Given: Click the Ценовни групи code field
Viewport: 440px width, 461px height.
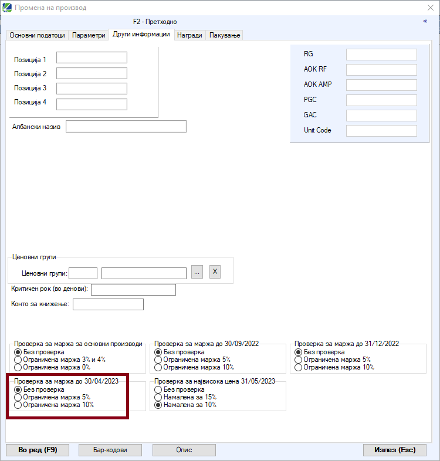Looking at the screenshot, I should pos(83,273).
